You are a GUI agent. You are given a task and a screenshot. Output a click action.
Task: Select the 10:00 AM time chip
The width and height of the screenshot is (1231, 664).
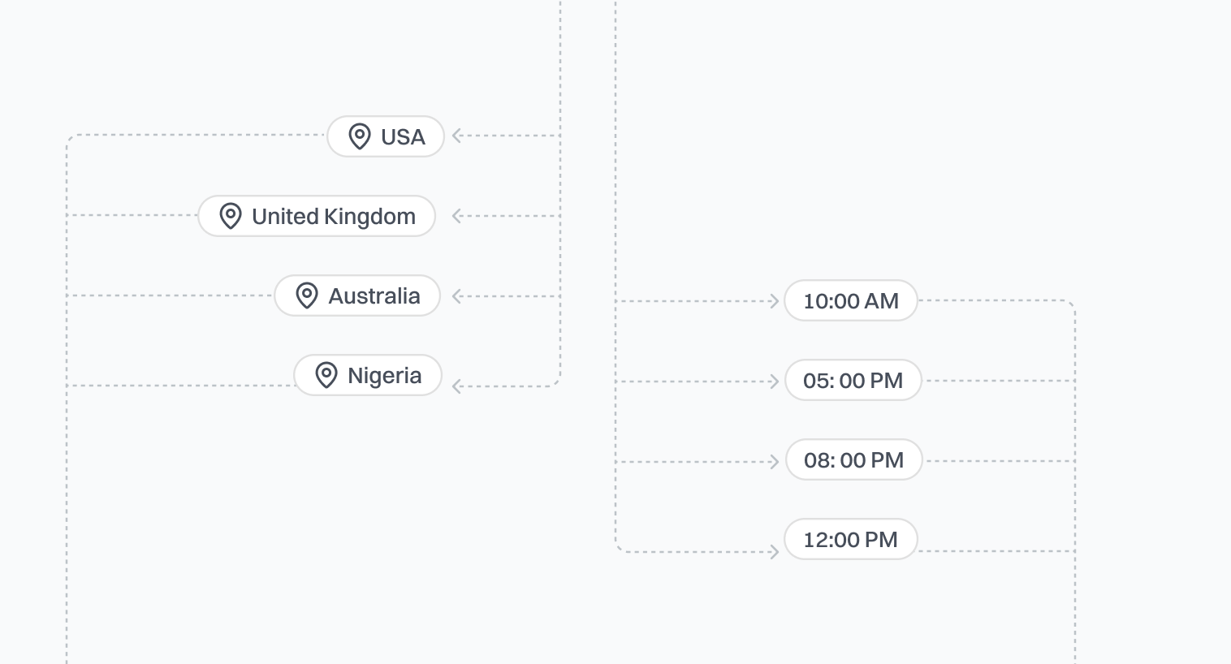click(x=851, y=301)
